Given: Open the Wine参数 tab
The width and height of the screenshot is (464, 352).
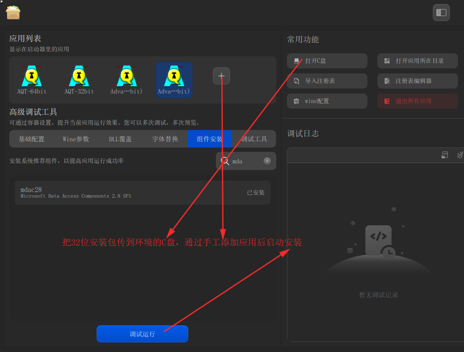Looking at the screenshot, I should [76, 139].
